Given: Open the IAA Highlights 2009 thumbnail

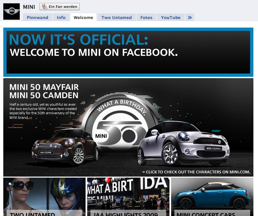Looking at the screenshot, I should 128,197.
